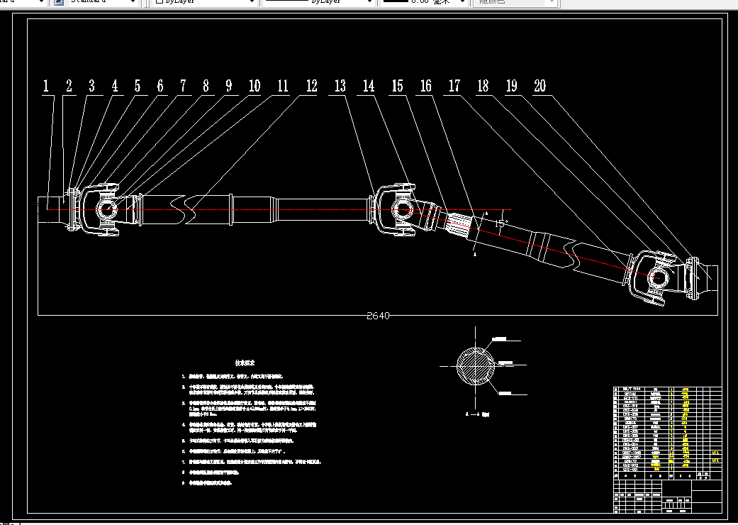Select part balloon number 18
Screen dimensions: 738x525
pyautogui.click(x=483, y=86)
